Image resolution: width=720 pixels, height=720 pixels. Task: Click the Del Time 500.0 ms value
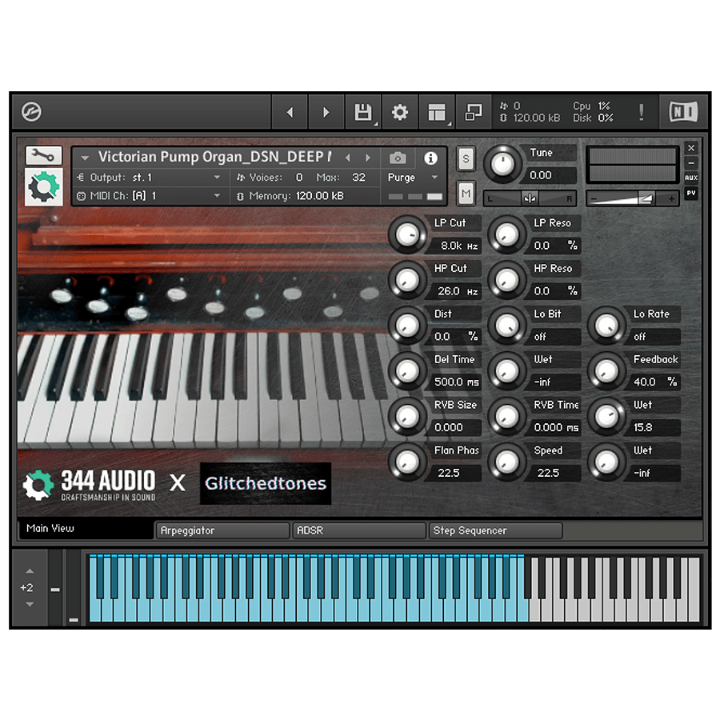(x=457, y=382)
